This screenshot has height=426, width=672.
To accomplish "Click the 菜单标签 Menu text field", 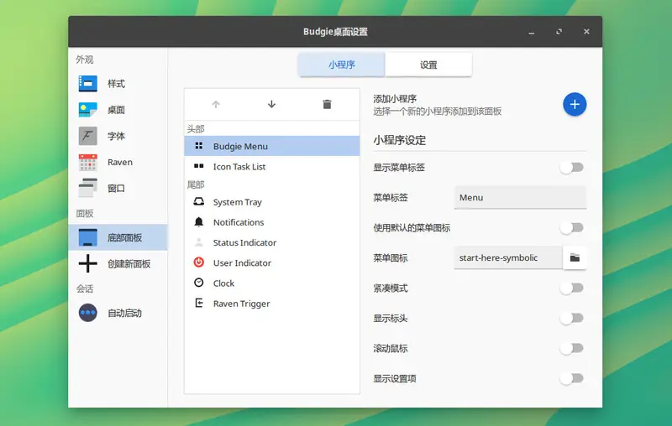I will click(520, 198).
